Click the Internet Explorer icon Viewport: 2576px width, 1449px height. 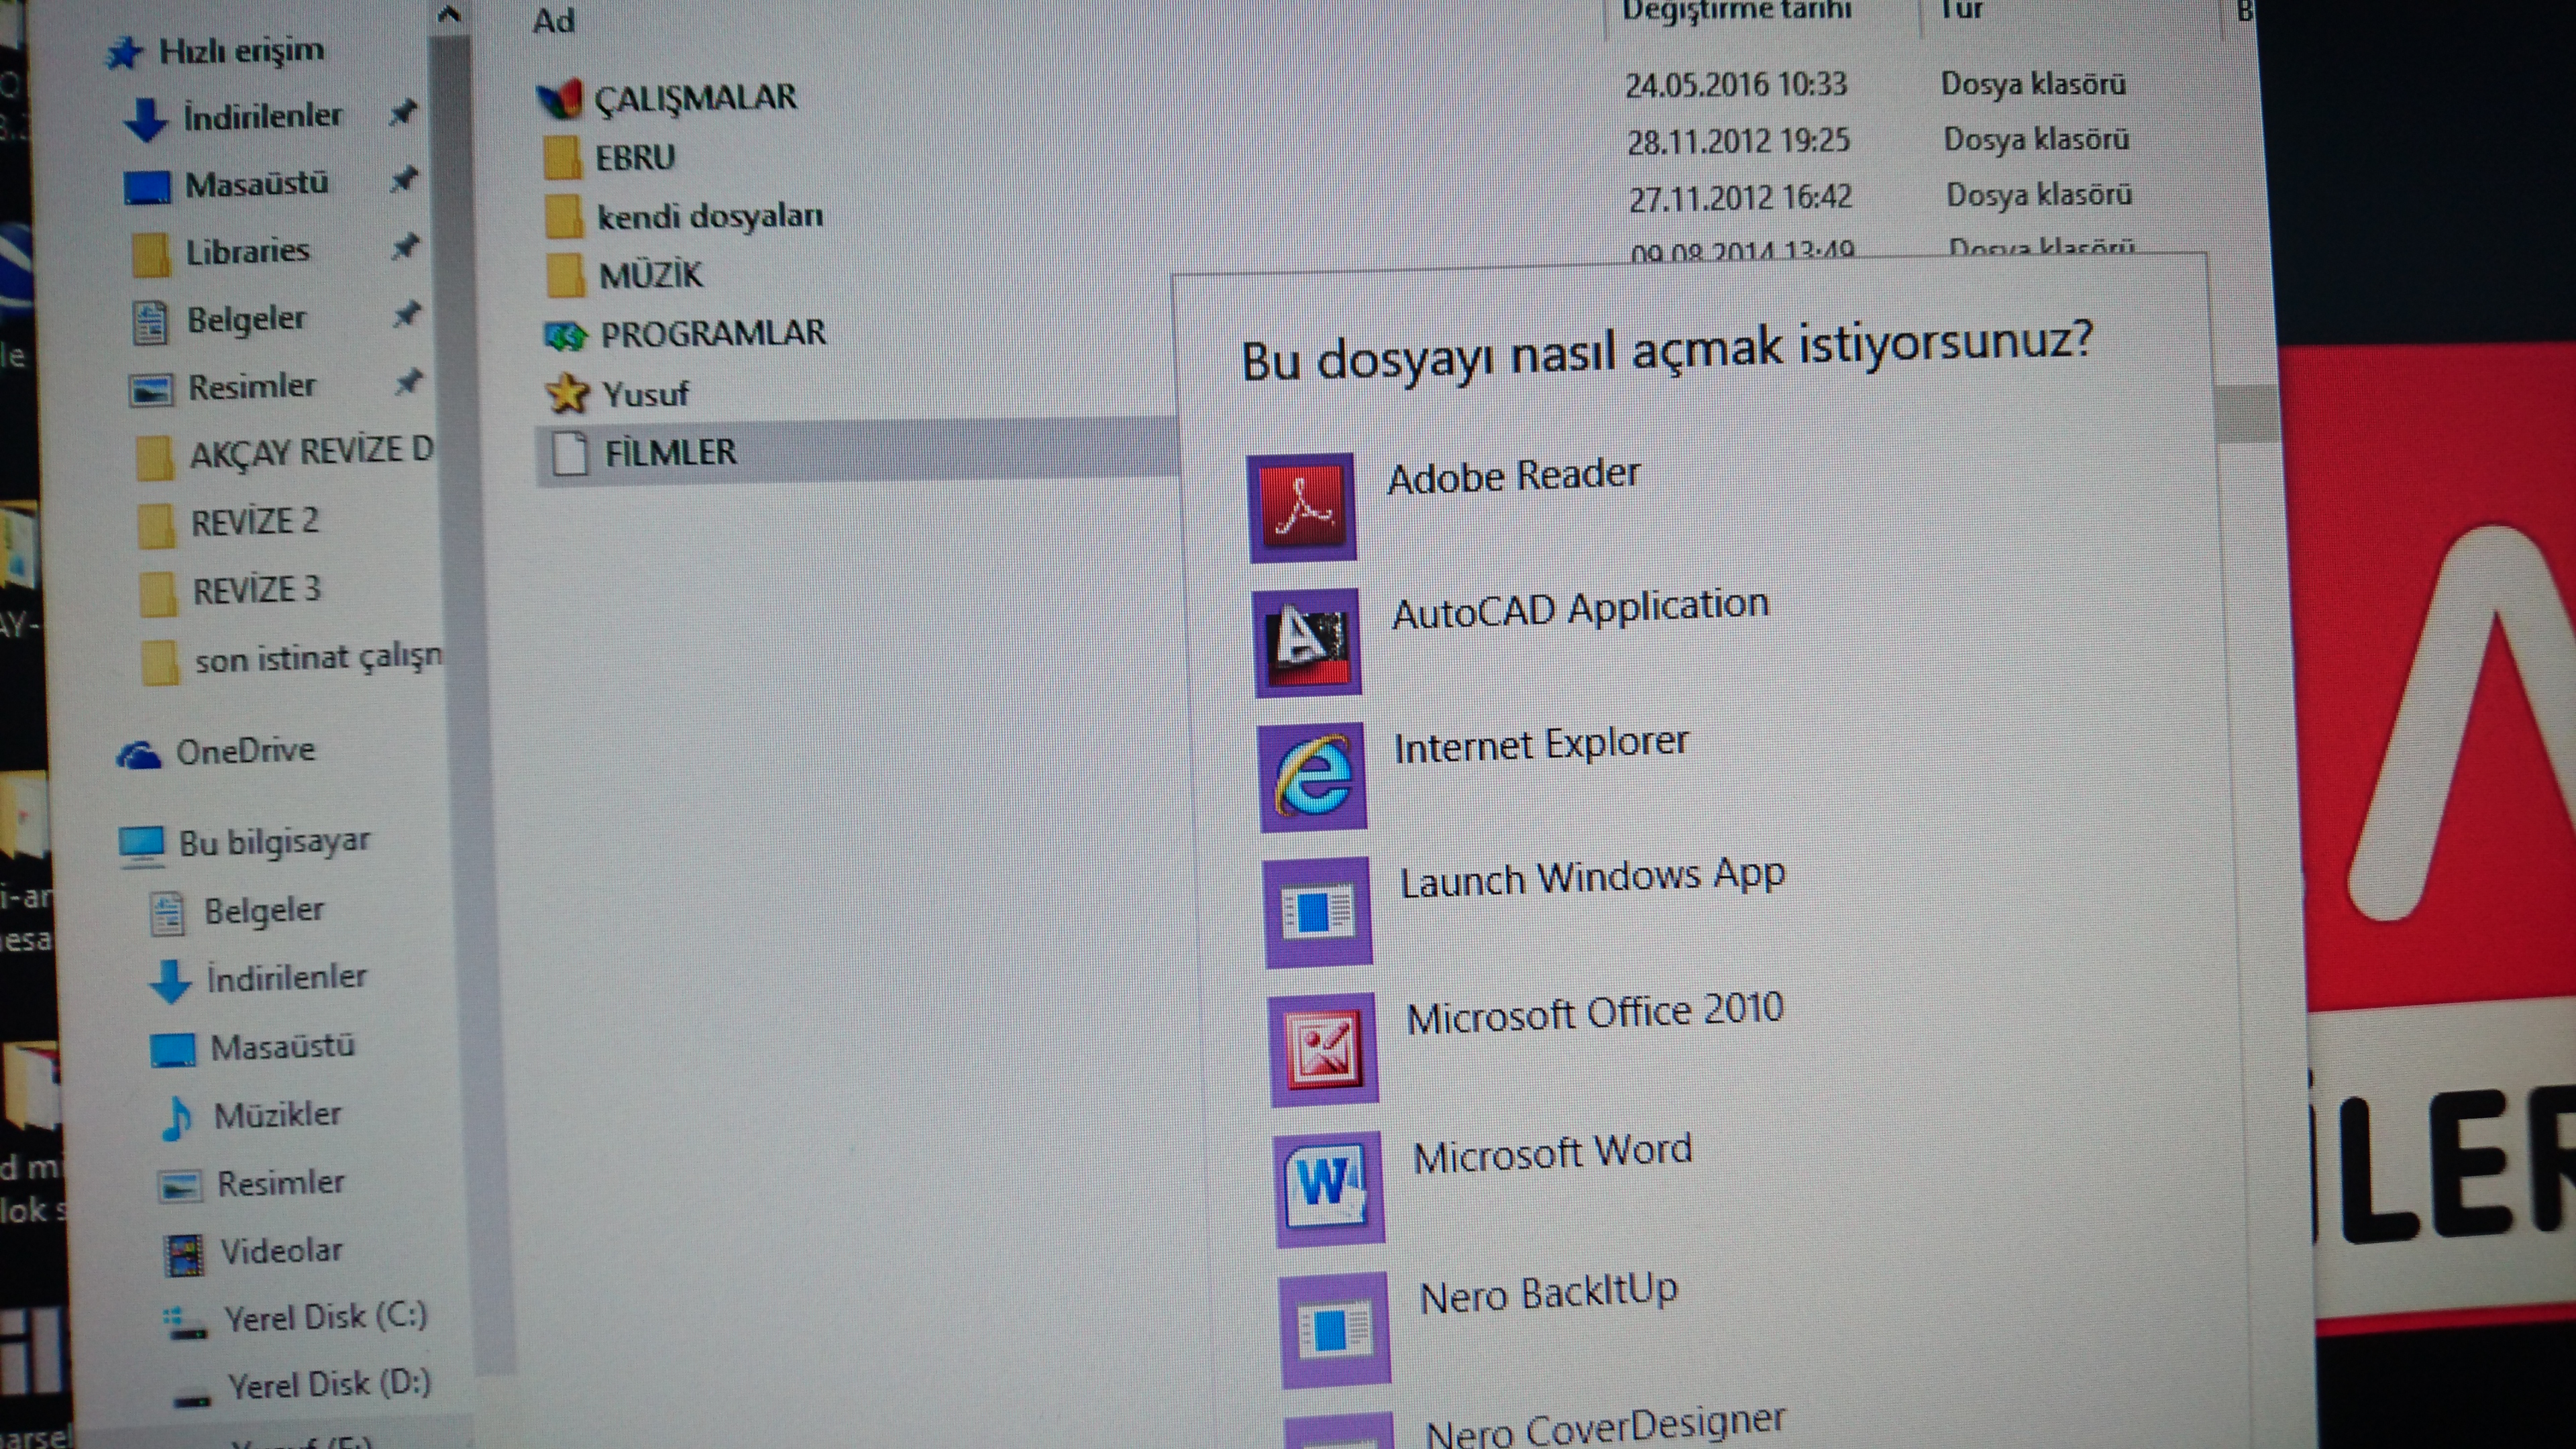(x=1313, y=776)
